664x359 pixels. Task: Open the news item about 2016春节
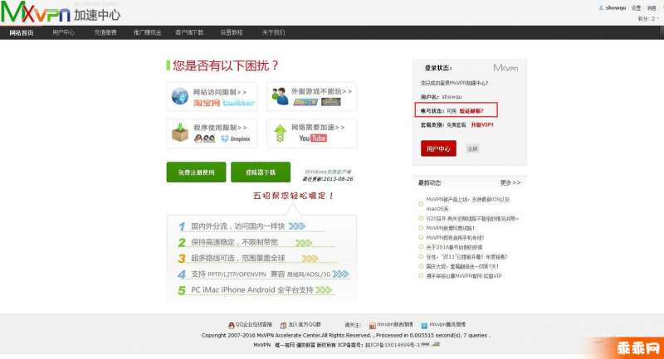pos(454,247)
